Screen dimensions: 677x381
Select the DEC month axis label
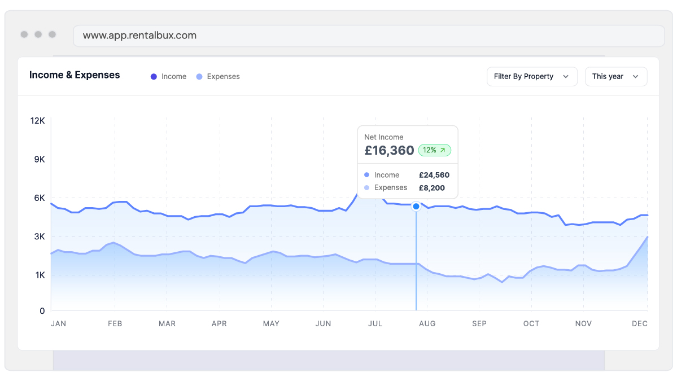tap(639, 323)
